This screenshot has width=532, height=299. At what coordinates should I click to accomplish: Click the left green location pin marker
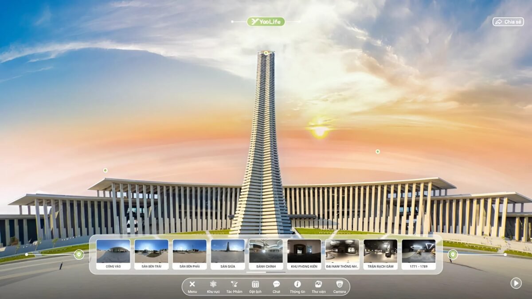click(x=79, y=254)
